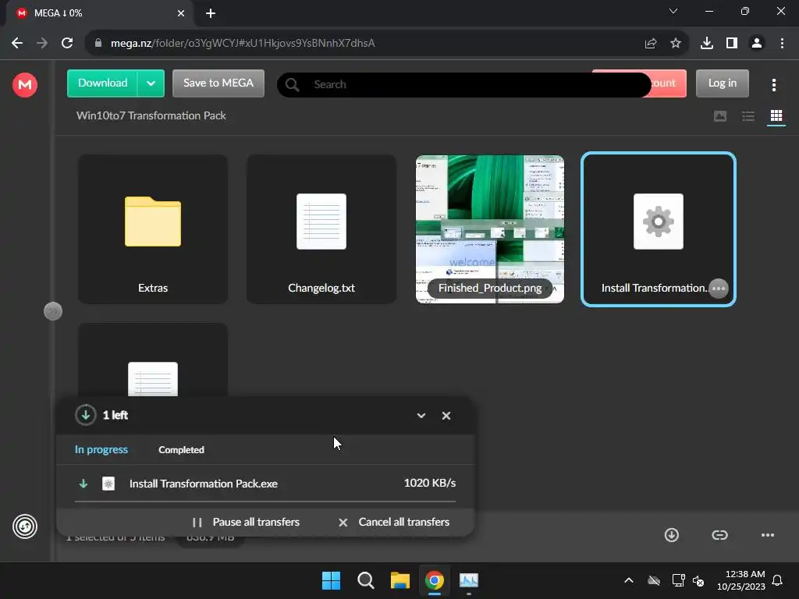Viewport: 799px width, 599px height.
Task: Open options for Install Transformation file
Action: (x=719, y=289)
